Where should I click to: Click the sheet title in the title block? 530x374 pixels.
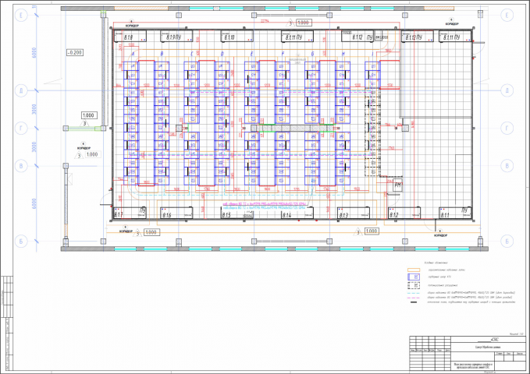pos(473,366)
